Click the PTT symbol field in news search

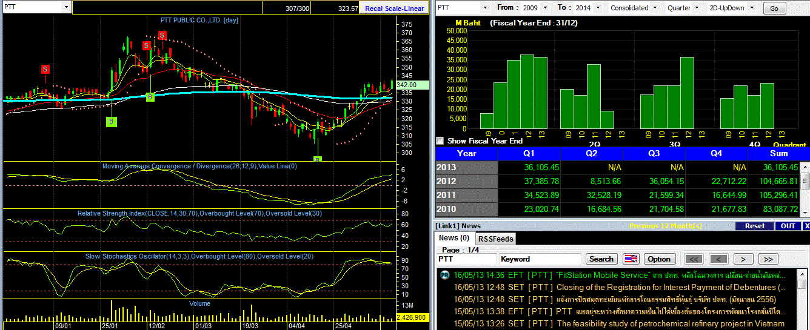[x=466, y=259]
